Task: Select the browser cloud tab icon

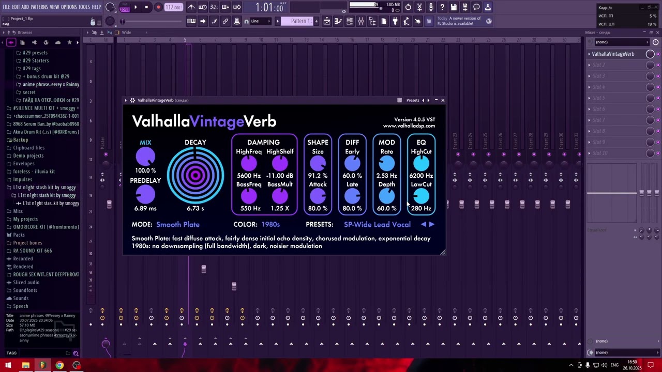Action: tap(58, 42)
